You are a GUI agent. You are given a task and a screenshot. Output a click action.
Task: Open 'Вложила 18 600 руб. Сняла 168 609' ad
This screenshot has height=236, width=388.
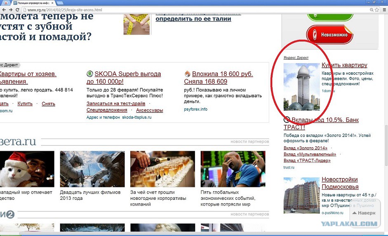[219, 78]
